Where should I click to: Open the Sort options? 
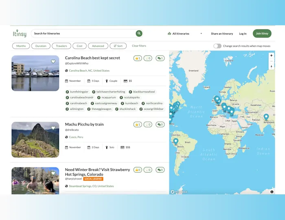coord(118,46)
